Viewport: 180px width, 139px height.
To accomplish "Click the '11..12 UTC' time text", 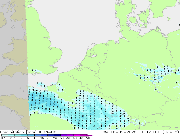I will point(150,132).
